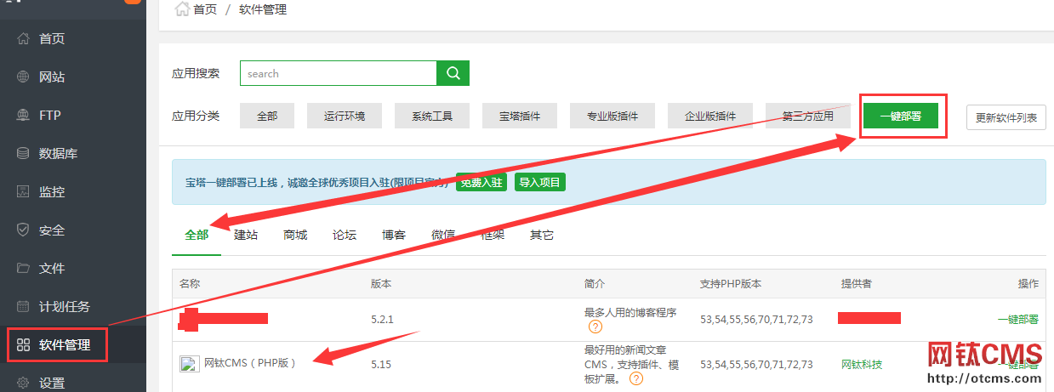Filter category by 全部 button
This screenshot has width=1054, height=392.
pyautogui.click(x=267, y=116)
